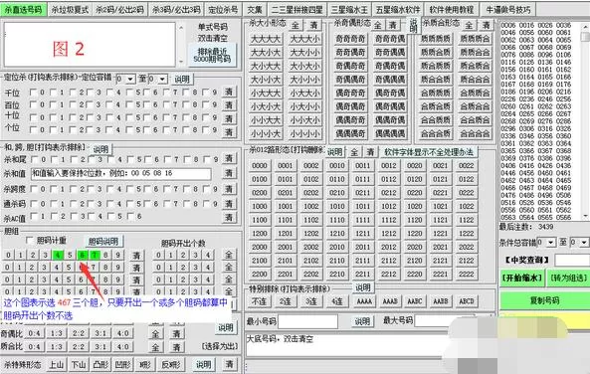The height and width of the screenshot is (374, 590).
Task: Toggle the 偶偶偶偶 parity pattern button
Action: [x=390, y=134]
